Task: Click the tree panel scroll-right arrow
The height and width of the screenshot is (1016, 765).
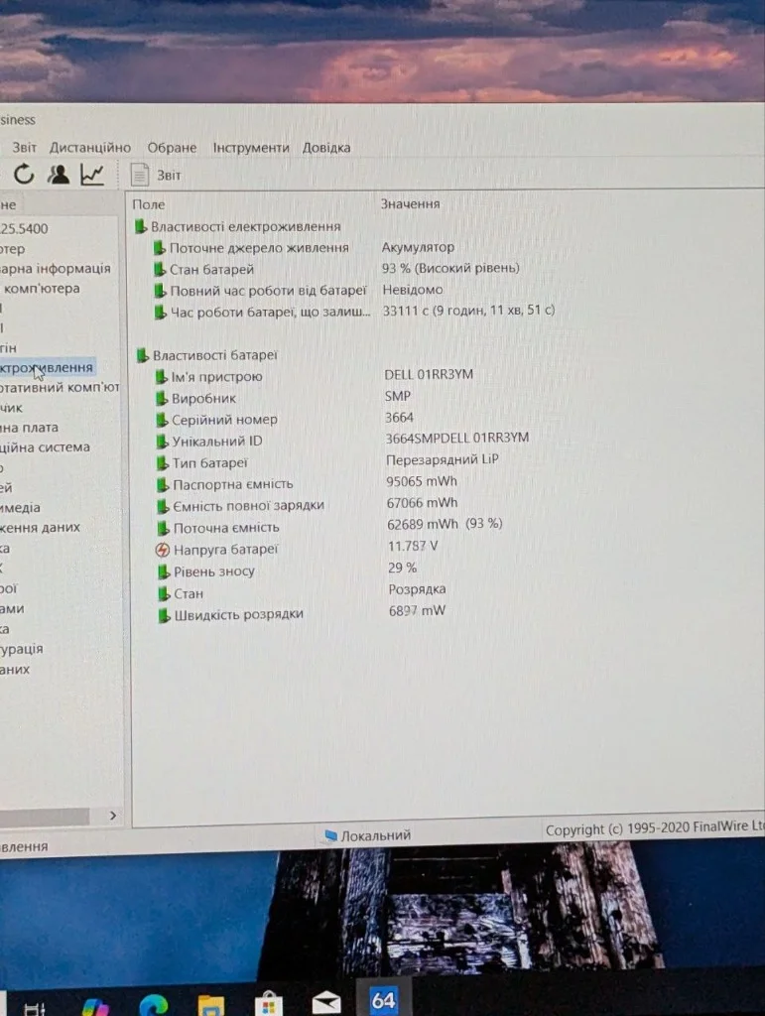Action: pyautogui.click(x=113, y=816)
